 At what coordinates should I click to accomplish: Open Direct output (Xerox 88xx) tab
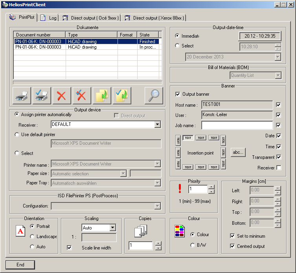pos(154,18)
